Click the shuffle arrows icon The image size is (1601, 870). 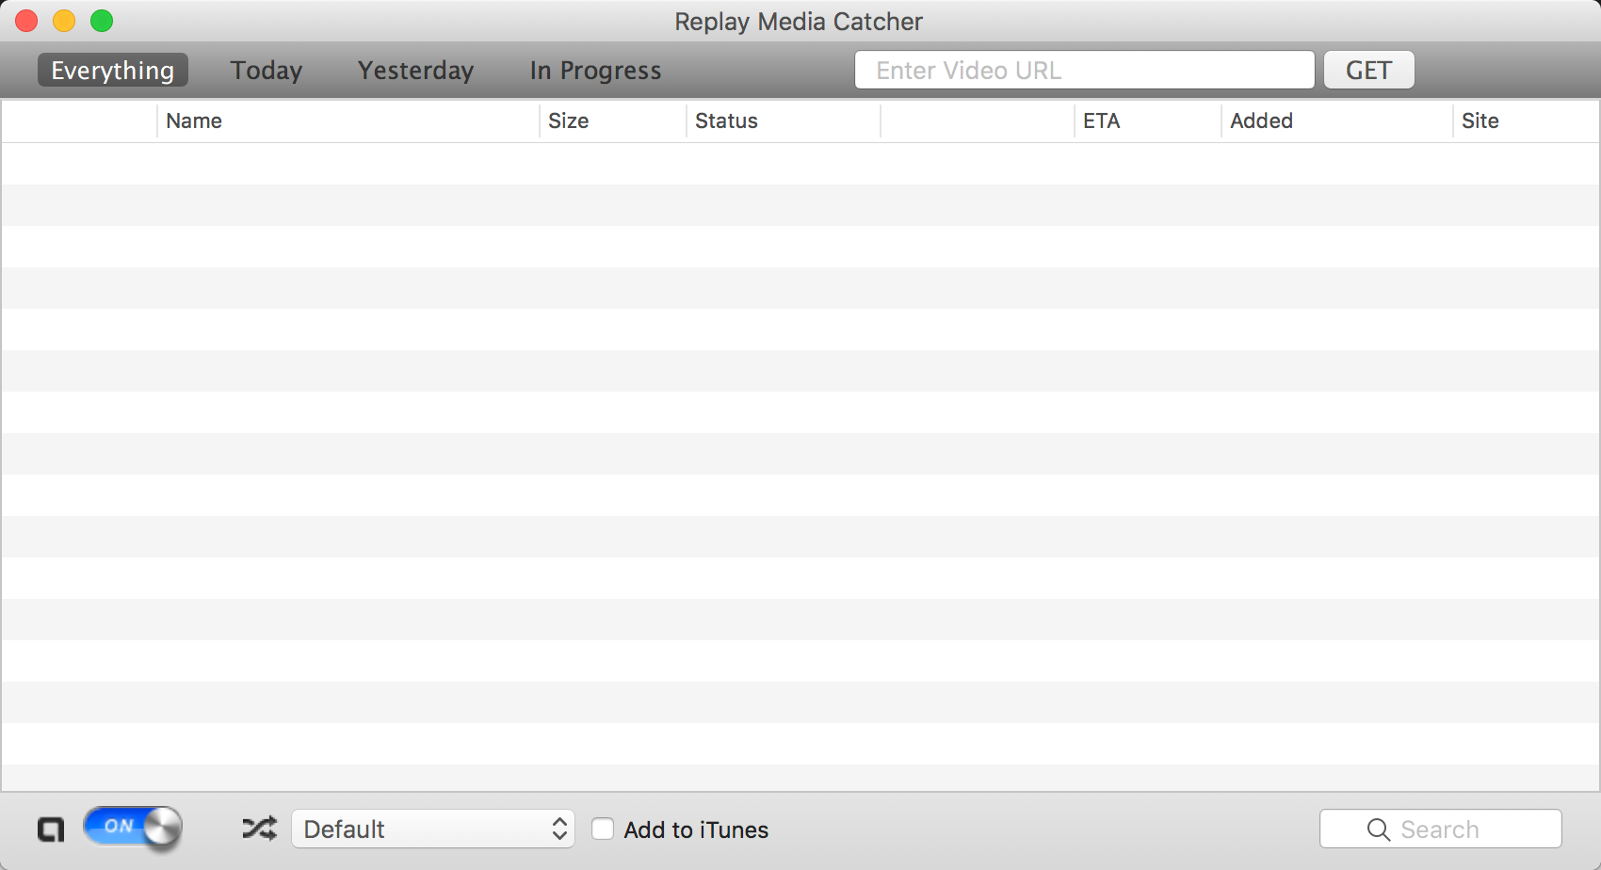[259, 829]
